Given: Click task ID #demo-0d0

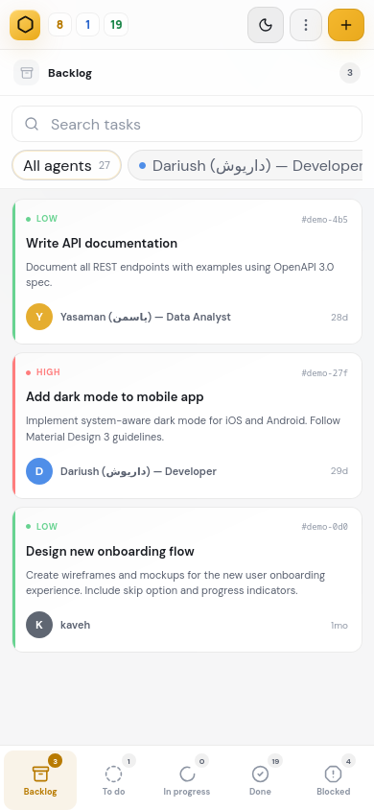Looking at the screenshot, I should (324, 527).
